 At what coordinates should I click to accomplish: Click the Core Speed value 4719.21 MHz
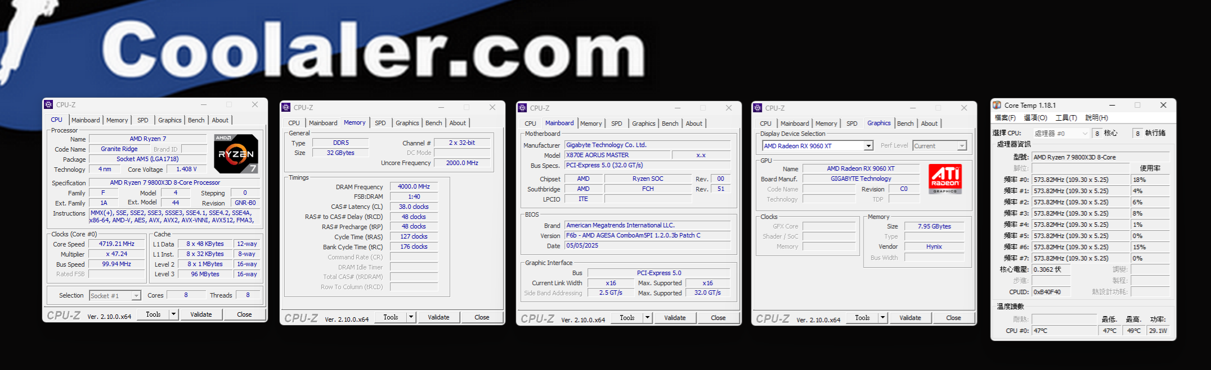(x=117, y=244)
